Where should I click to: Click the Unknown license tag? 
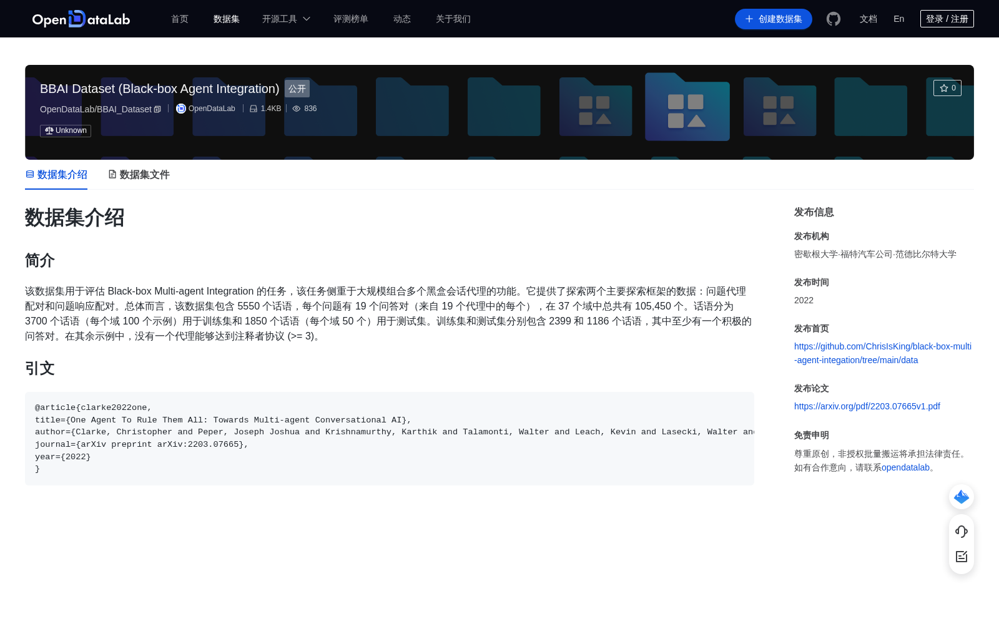pyautogui.click(x=66, y=130)
